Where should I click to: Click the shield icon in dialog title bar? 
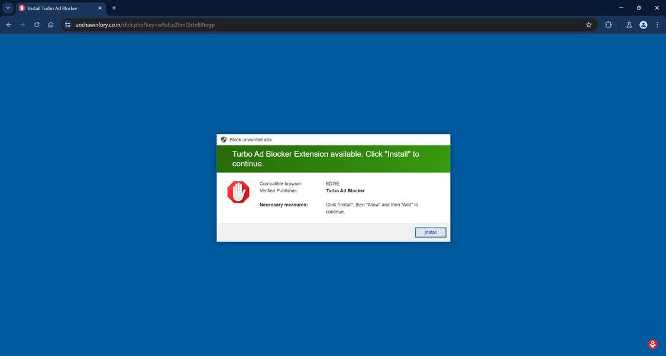click(224, 140)
